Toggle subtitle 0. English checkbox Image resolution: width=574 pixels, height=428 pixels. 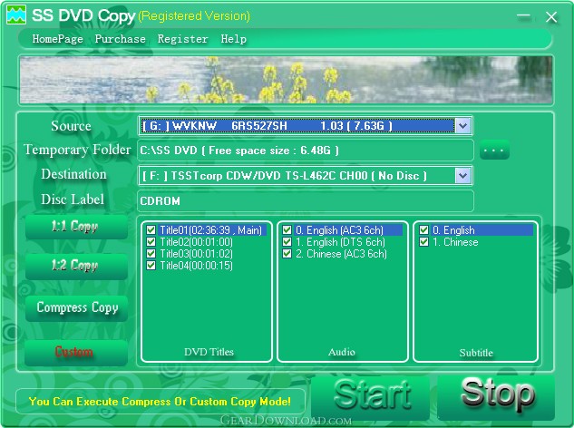coord(423,230)
